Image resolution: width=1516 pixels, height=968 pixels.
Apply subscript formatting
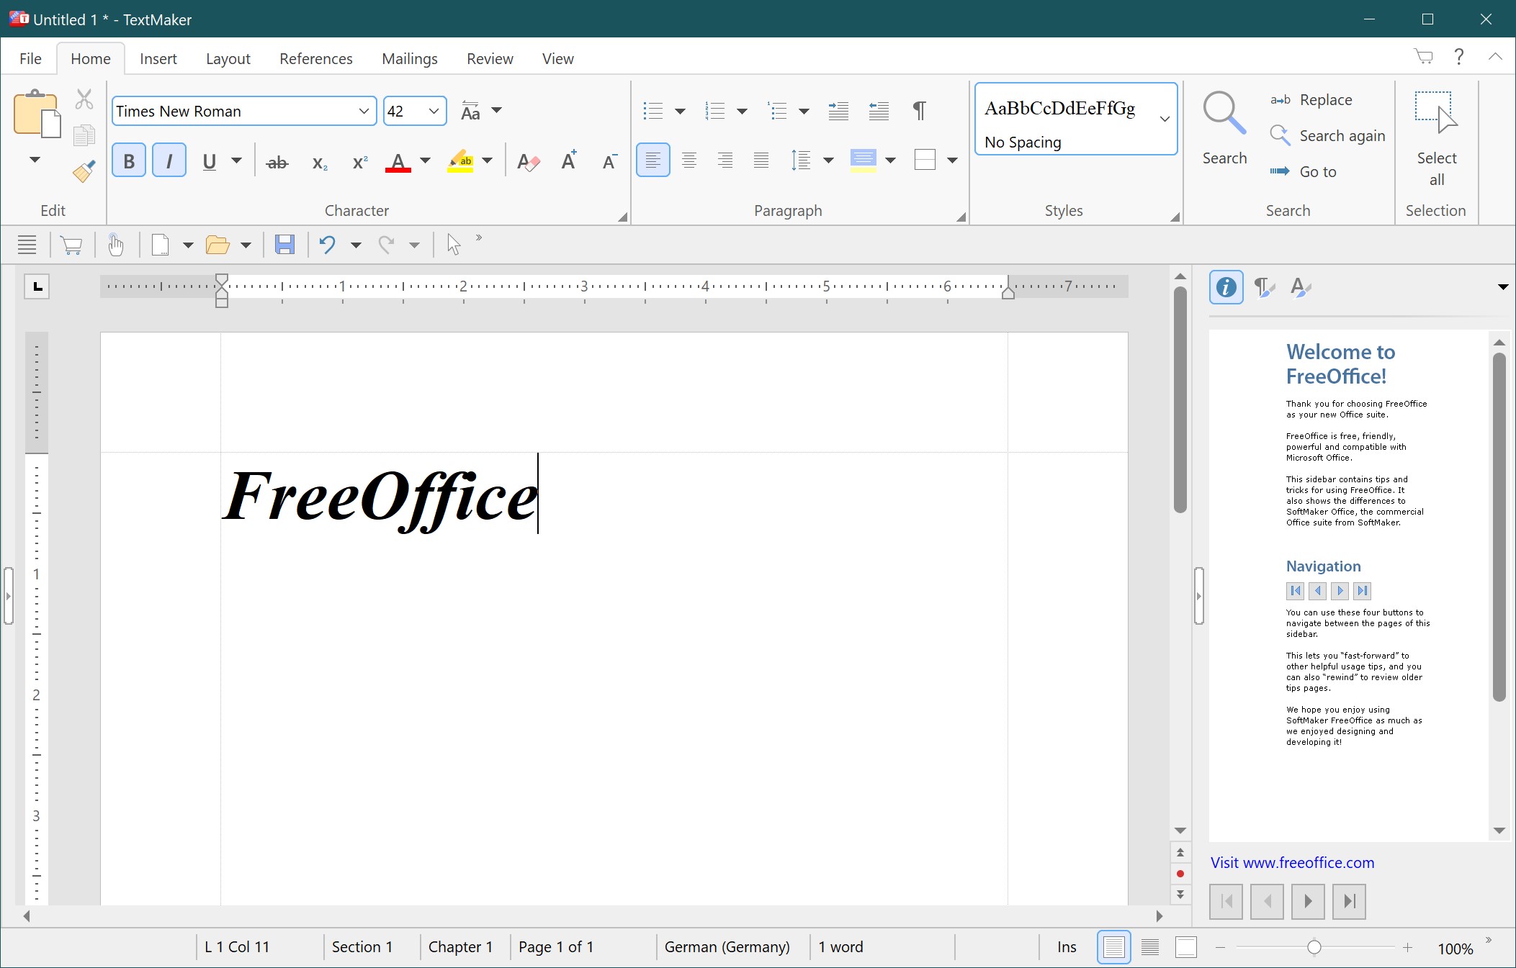(320, 163)
